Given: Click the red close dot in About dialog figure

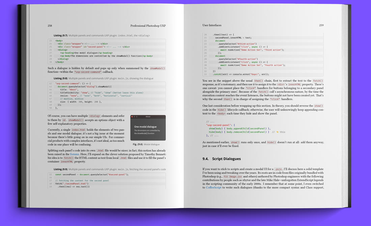Looking at the screenshot, I should (132, 117).
